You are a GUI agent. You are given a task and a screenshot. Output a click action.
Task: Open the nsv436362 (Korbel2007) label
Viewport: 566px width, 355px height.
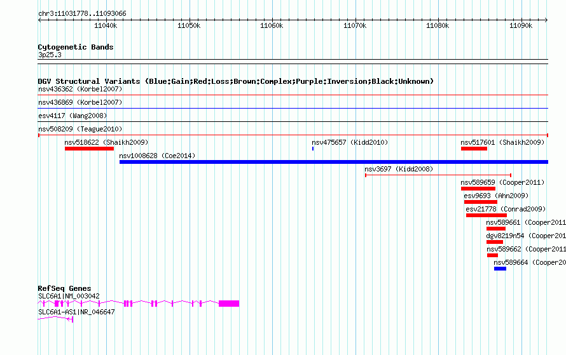point(80,89)
